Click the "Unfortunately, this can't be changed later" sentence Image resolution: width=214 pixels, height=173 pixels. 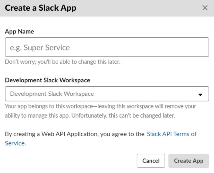click(123, 116)
